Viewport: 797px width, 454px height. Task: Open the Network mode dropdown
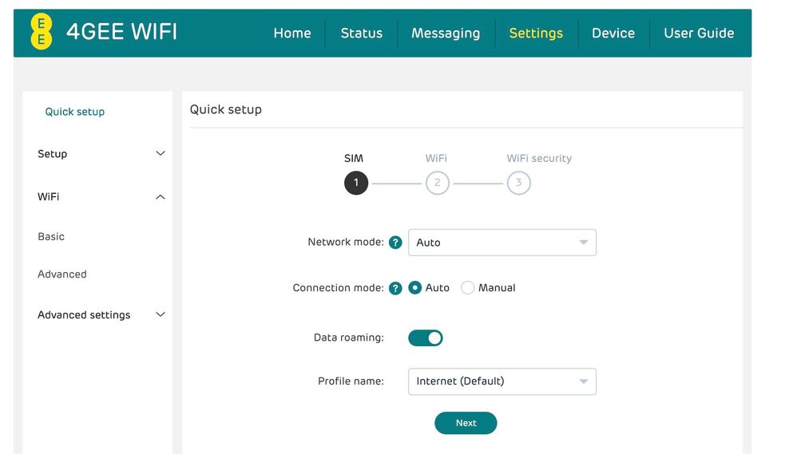(x=502, y=243)
